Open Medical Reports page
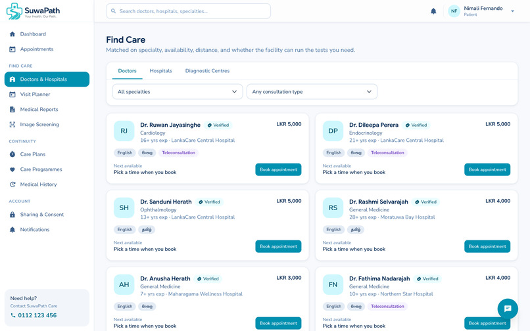The width and height of the screenshot is (530, 331). (47, 110)
